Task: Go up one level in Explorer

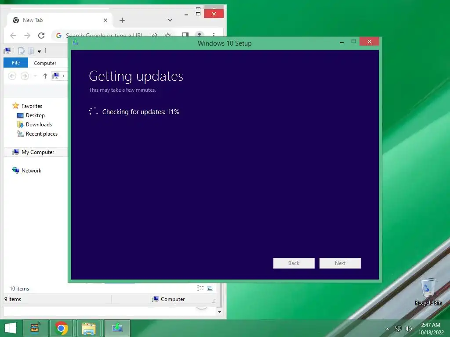Action: point(45,76)
